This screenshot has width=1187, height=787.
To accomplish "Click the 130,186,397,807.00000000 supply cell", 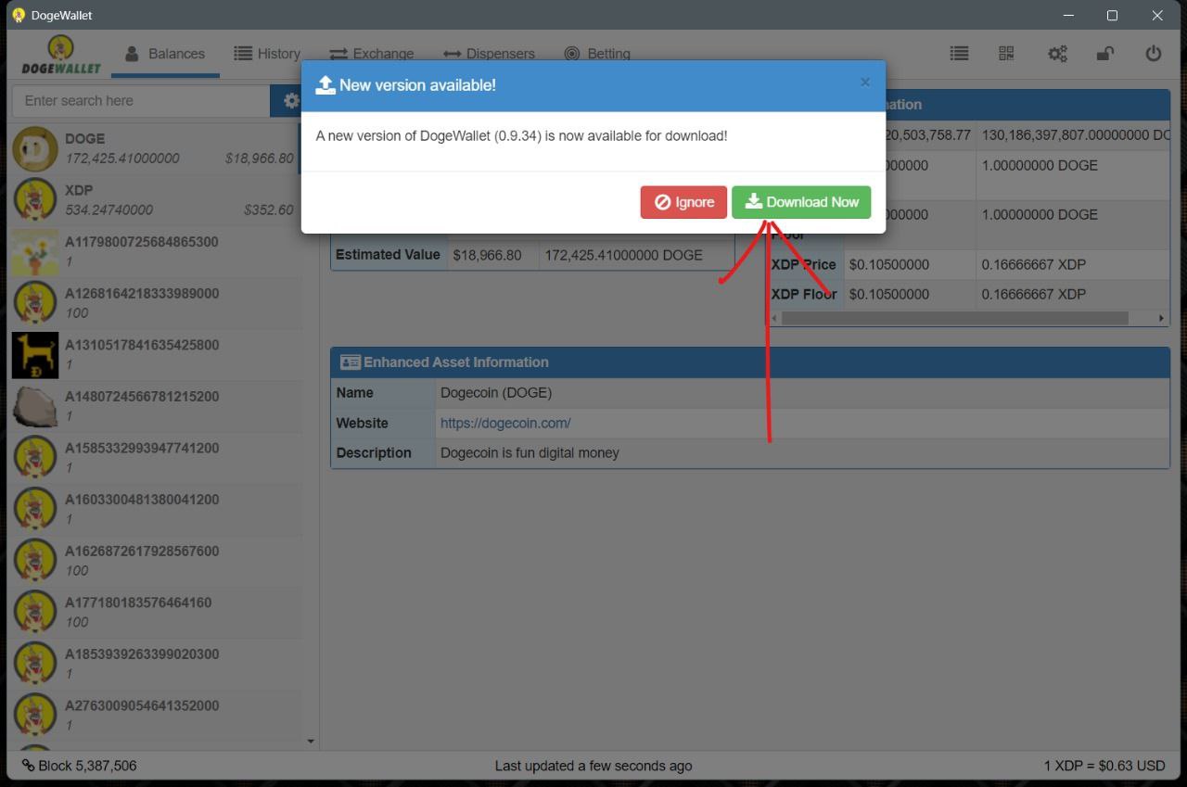I will point(1075,135).
